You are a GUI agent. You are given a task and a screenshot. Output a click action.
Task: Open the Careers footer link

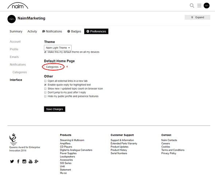tap(166, 143)
